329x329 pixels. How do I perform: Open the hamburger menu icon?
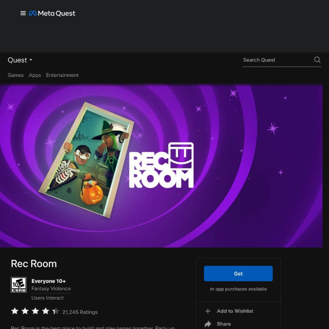pyautogui.click(x=23, y=13)
